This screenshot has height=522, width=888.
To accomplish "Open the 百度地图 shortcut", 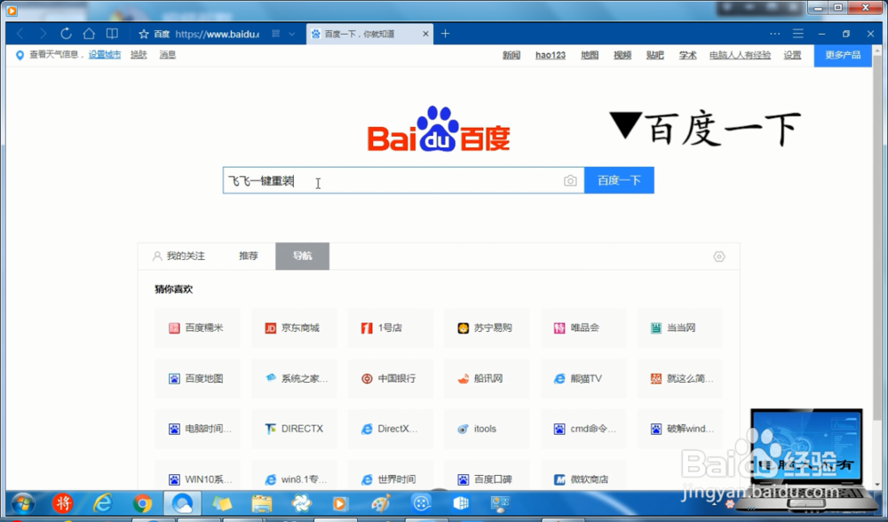I will pyautogui.click(x=197, y=378).
